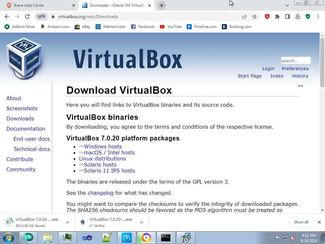Open Contribute in the sidebar
This screenshot has width=325, height=244.
coord(20,159)
